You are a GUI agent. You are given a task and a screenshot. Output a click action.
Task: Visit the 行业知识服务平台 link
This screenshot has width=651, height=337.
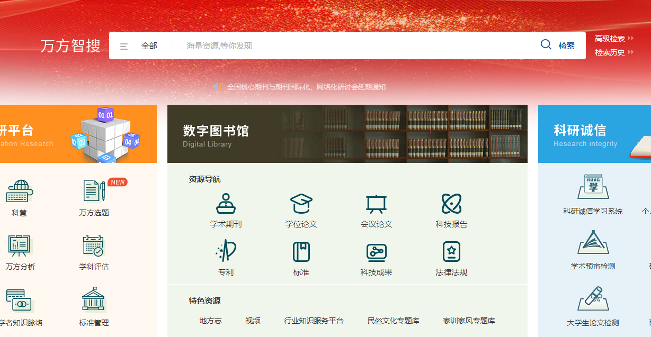pos(314,321)
